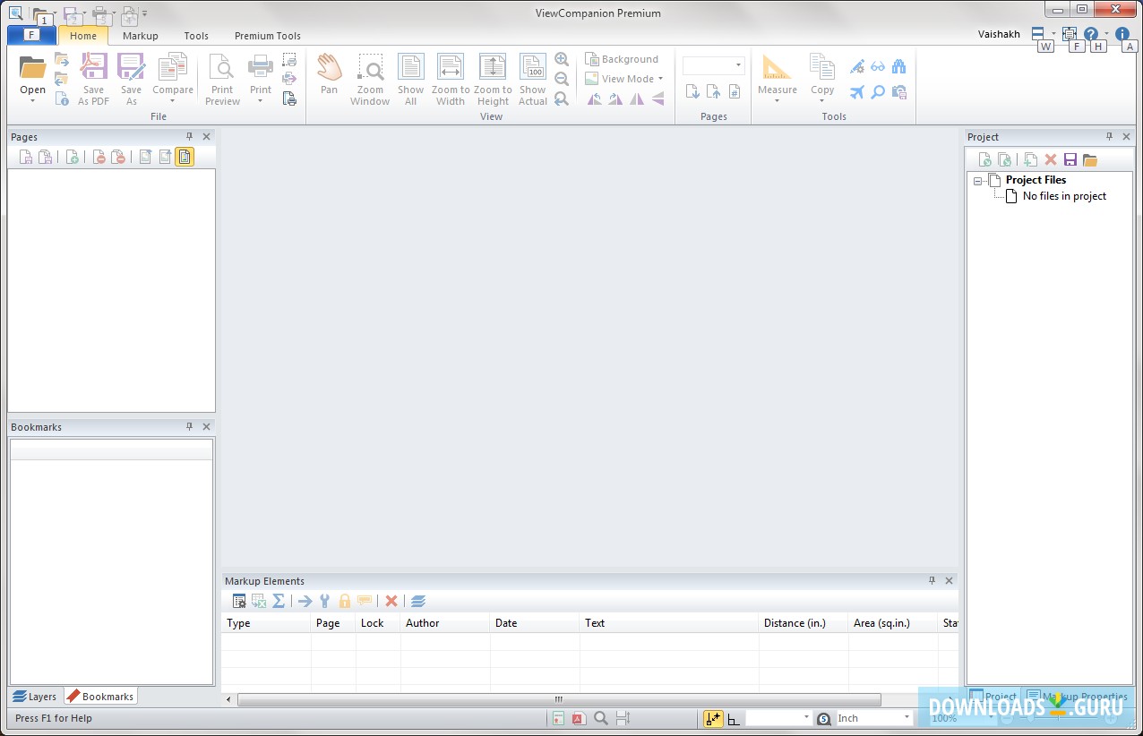
Task: Click the lock icon in Markup Elements toolbar
Action: coord(344,601)
